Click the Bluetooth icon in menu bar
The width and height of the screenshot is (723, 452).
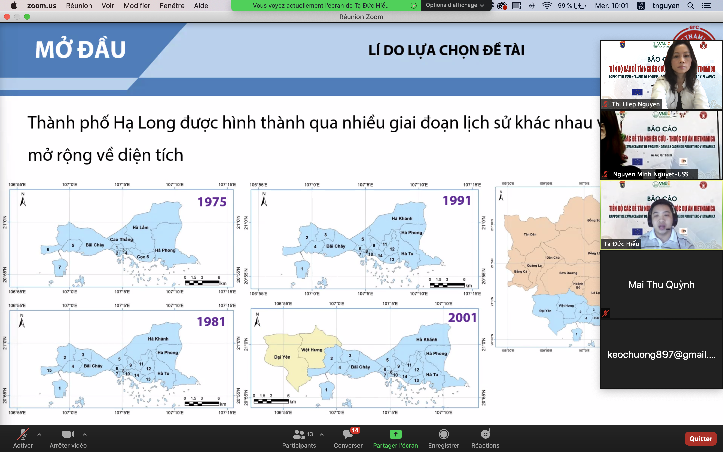point(532,5)
